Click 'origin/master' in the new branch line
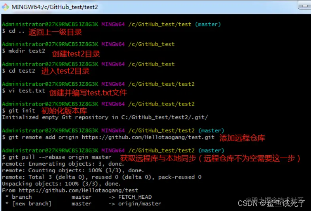This screenshot has width=311, height=211. pos(140,203)
